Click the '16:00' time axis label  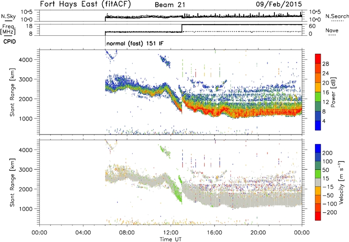coord(214,233)
